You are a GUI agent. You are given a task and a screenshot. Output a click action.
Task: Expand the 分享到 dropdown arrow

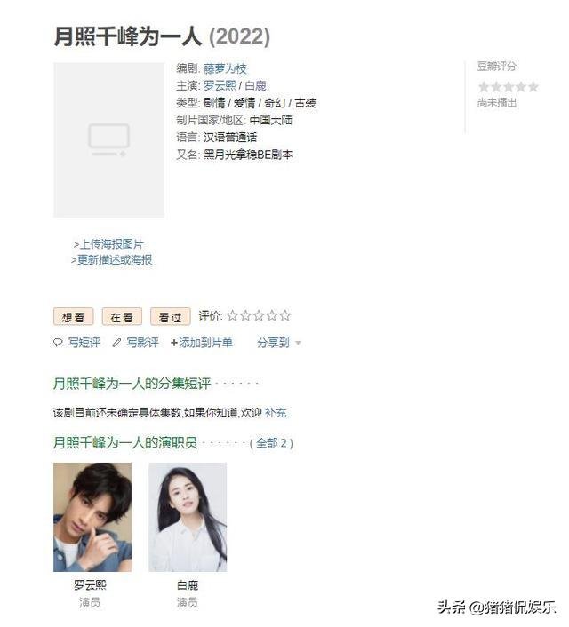298,343
